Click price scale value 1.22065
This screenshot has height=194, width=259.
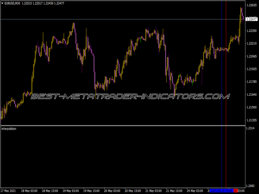pyautogui.click(x=252, y=56)
